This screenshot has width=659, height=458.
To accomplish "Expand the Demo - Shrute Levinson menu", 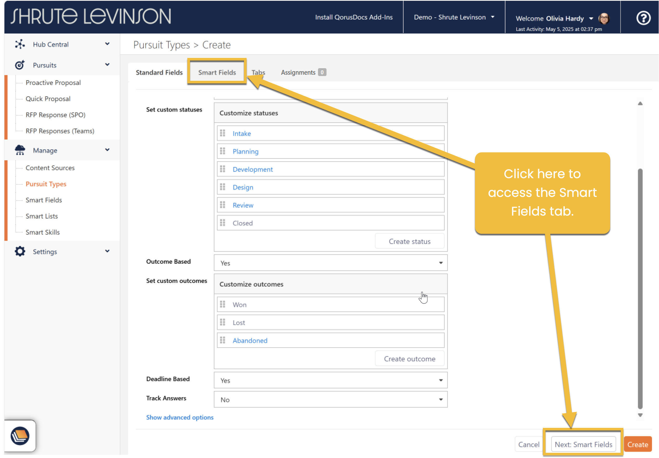I will [x=454, y=17].
